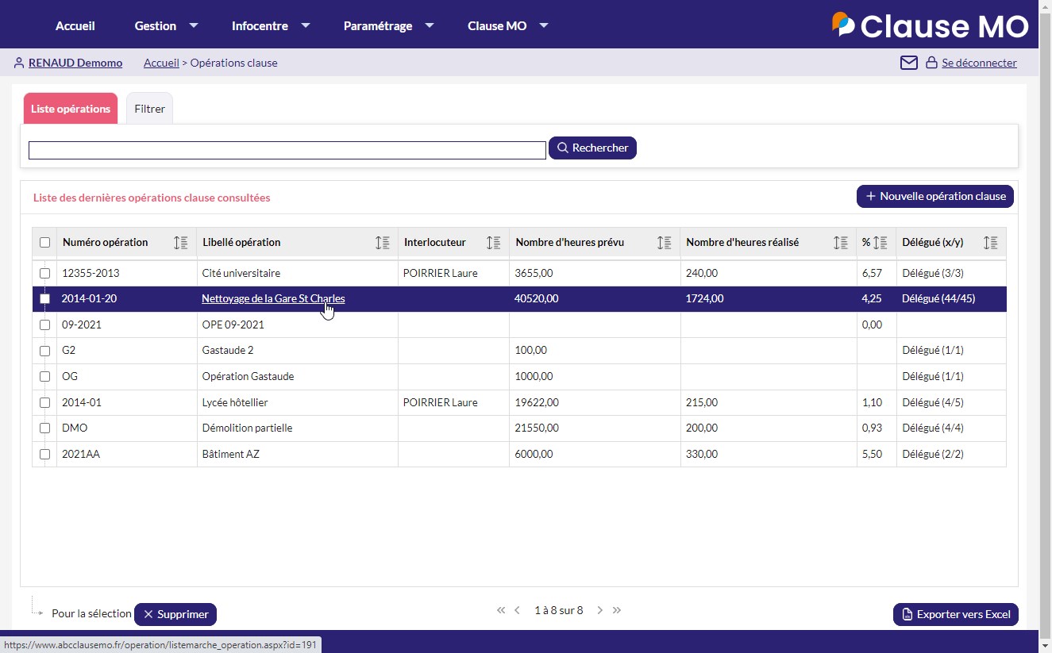Expand the Gestion menu arrow
Screen dimensions: 1052x653
(x=193, y=25)
